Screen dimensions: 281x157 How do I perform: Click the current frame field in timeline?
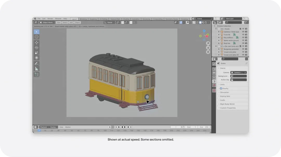[176, 127]
